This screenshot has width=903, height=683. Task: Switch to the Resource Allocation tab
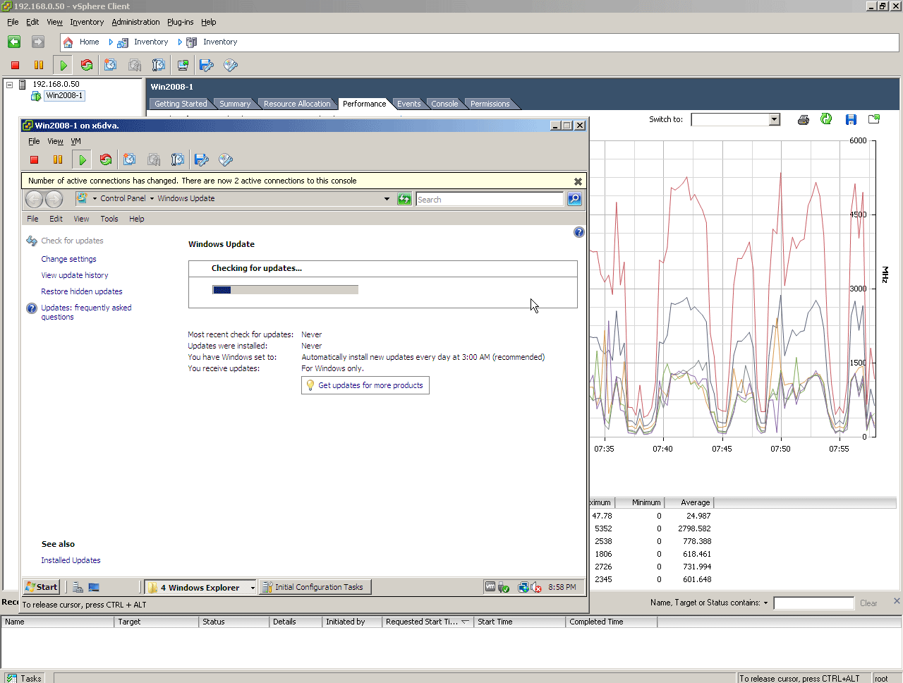[x=297, y=104]
